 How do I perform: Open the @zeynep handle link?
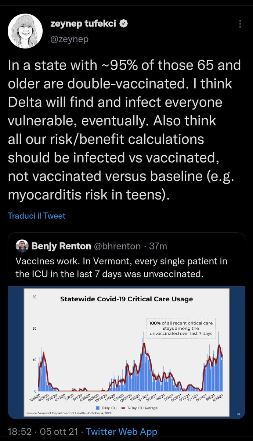pyautogui.click(x=69, y=39)
